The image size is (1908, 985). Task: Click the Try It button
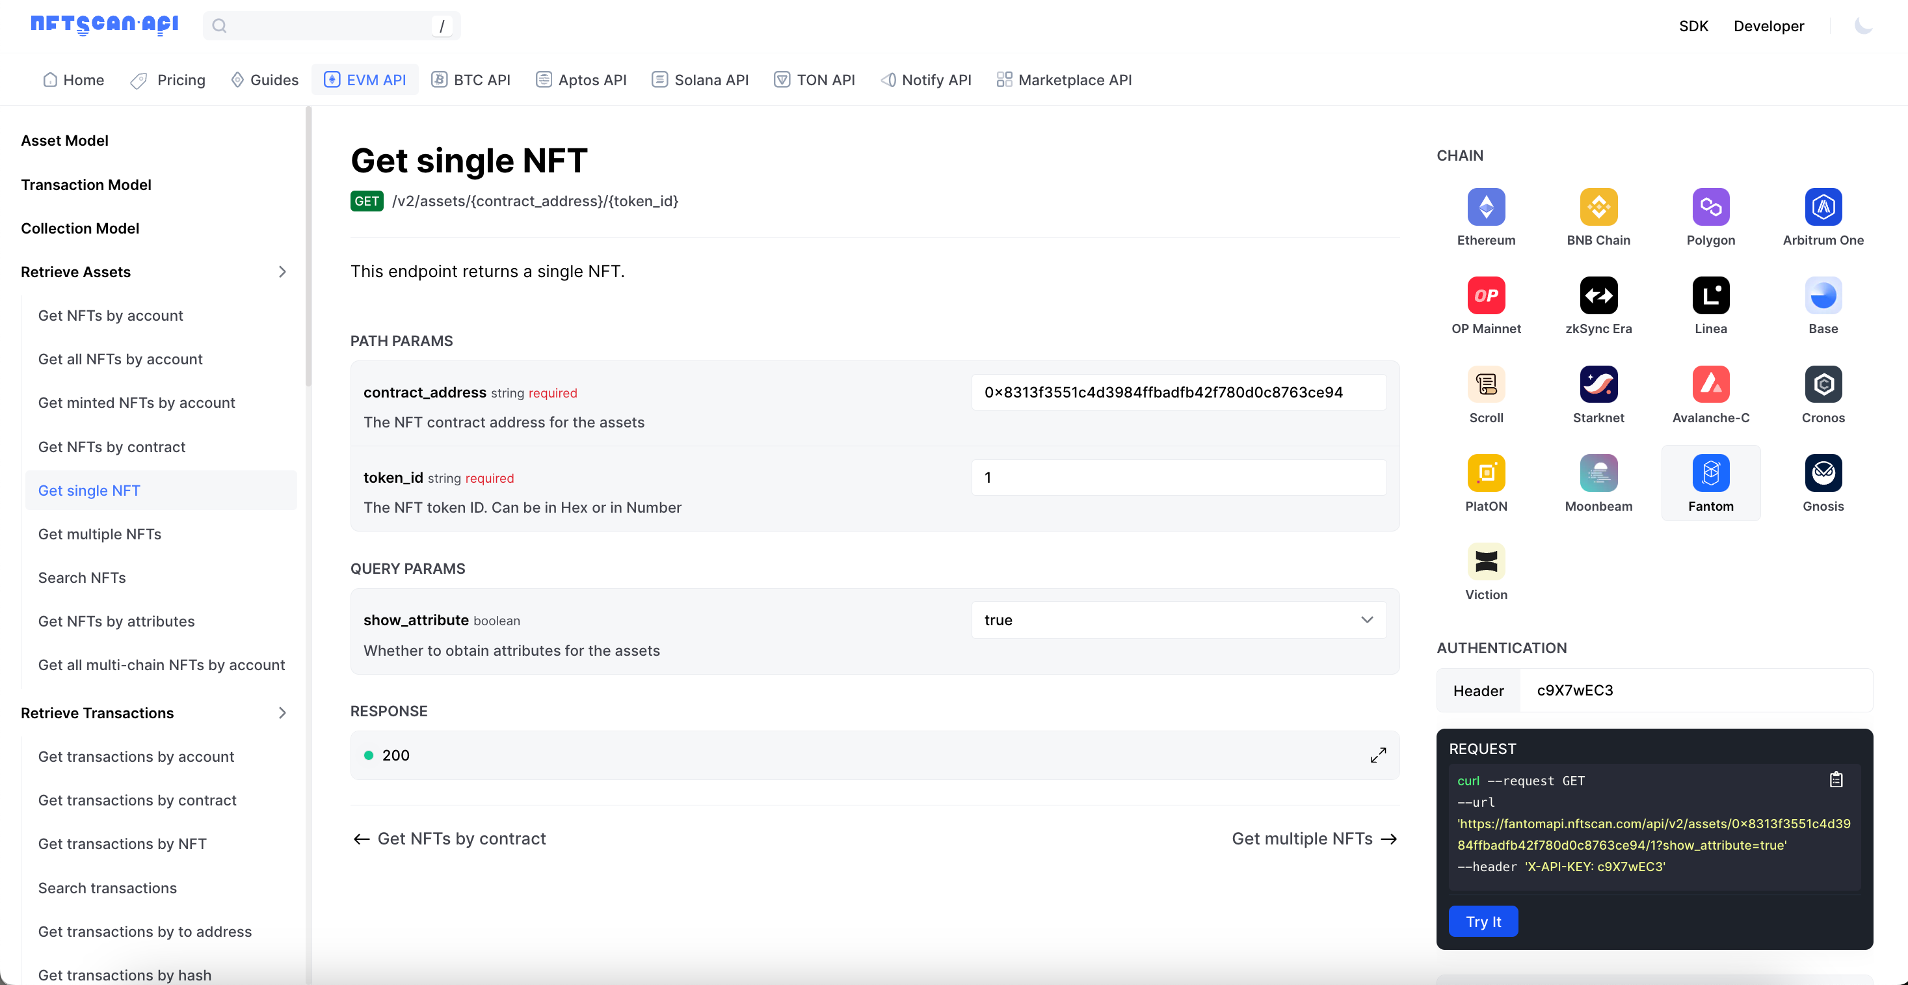1483,921
